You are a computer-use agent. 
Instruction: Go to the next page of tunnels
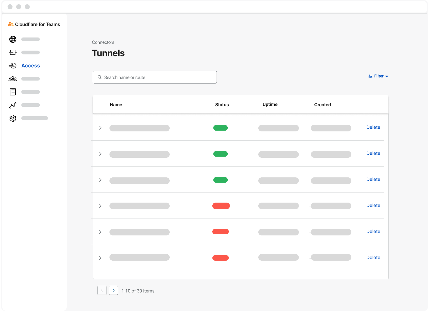point(113,290)
